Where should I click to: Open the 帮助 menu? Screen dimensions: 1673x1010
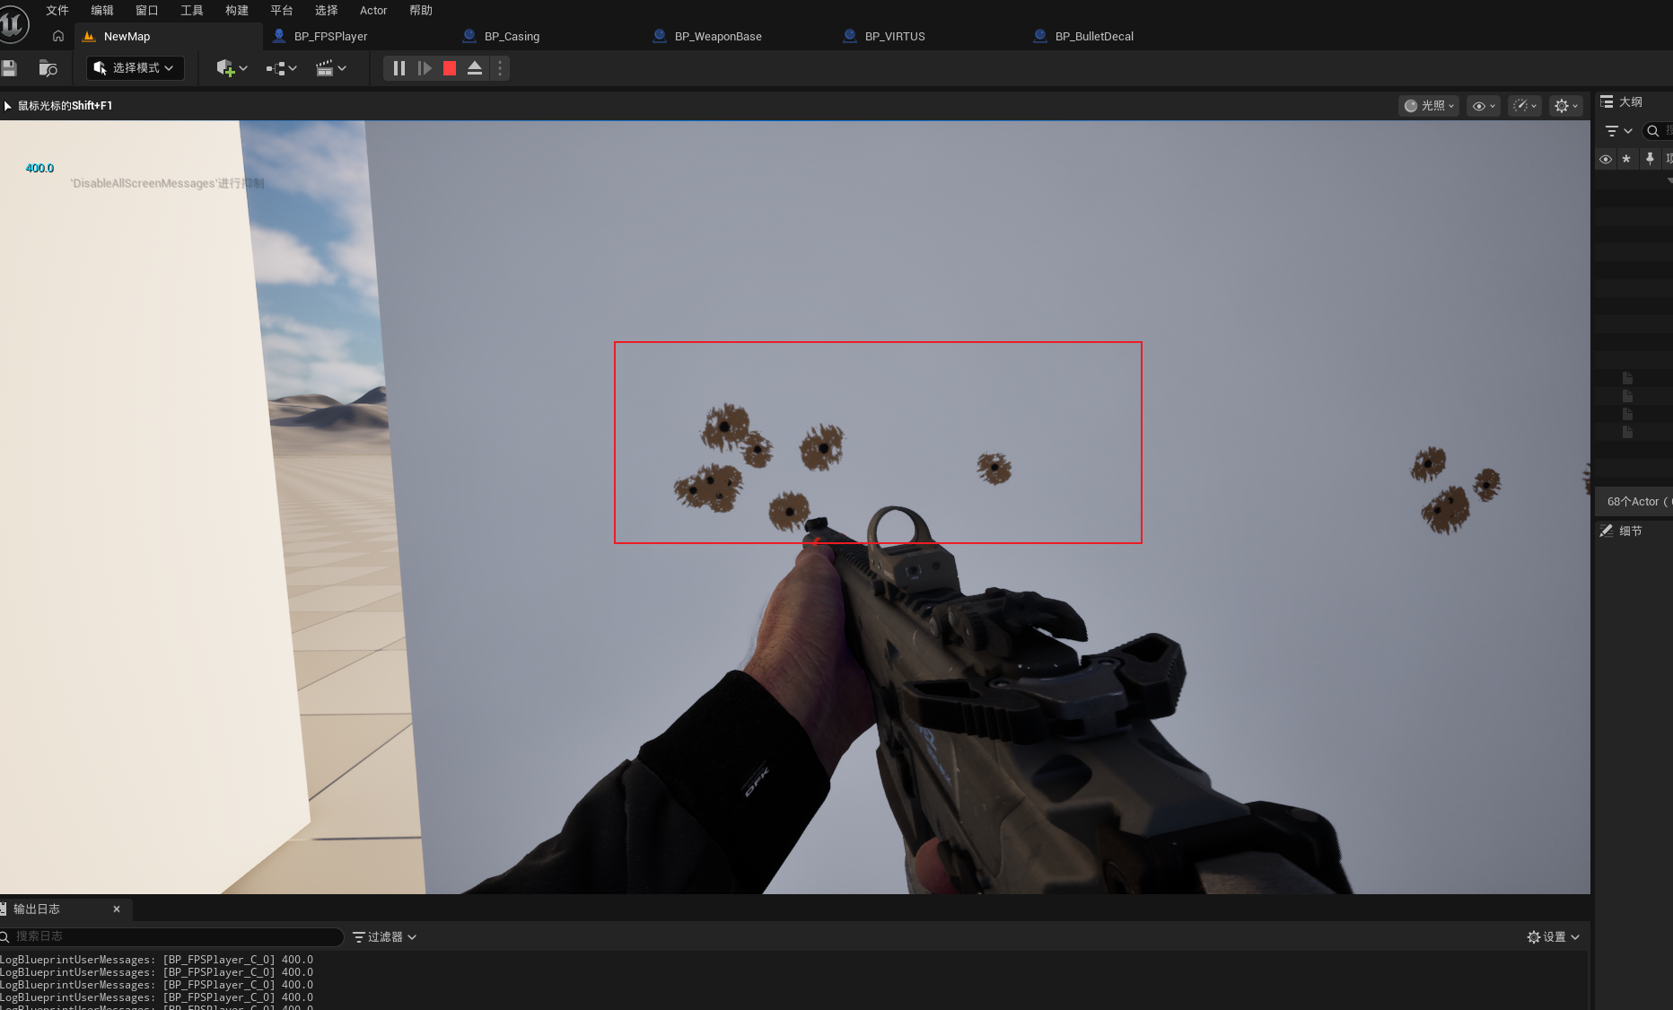(x=421, y=11)
